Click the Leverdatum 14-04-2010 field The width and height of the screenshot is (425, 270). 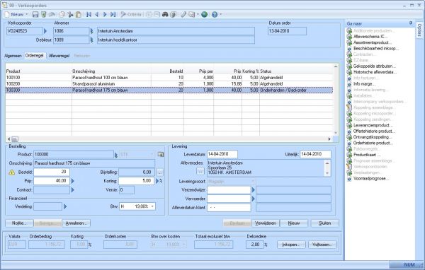pos(222,154)
